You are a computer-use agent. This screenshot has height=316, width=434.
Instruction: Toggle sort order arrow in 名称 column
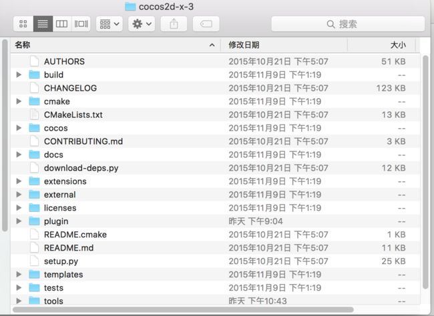pyautogui.click(x=212, y=45)
